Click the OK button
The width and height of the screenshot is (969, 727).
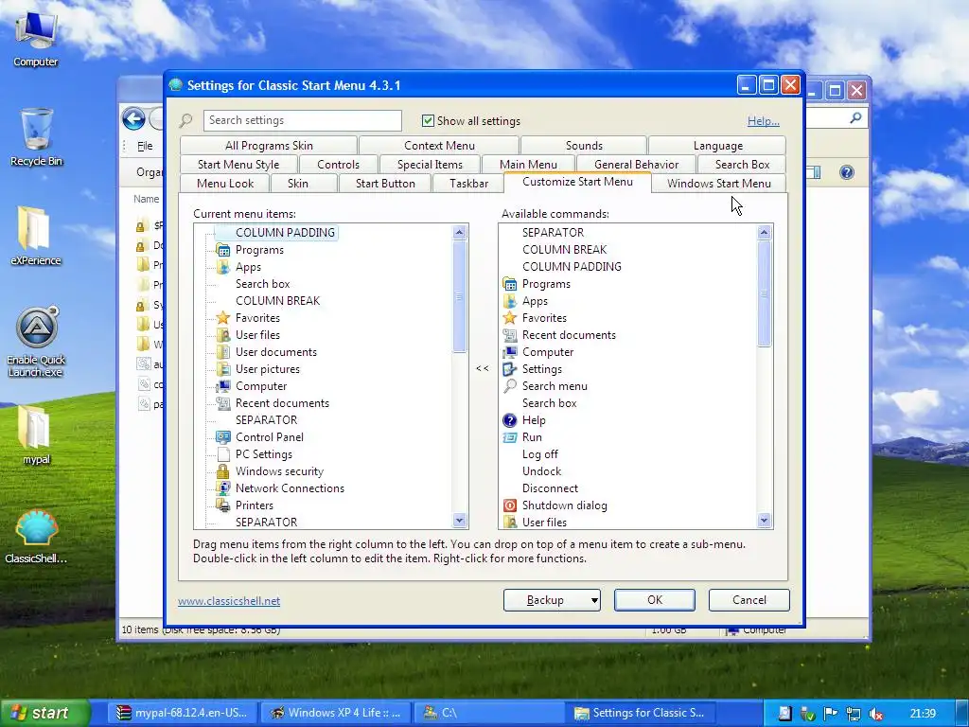655,599
